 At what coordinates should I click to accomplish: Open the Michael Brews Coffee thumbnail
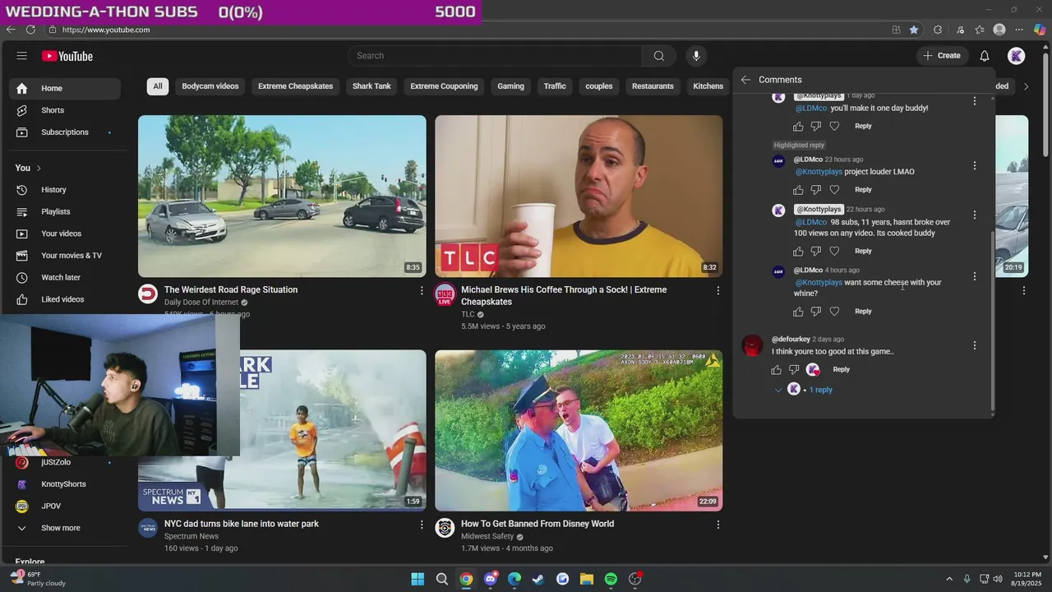pyautogui.click(x=579, y=196)
